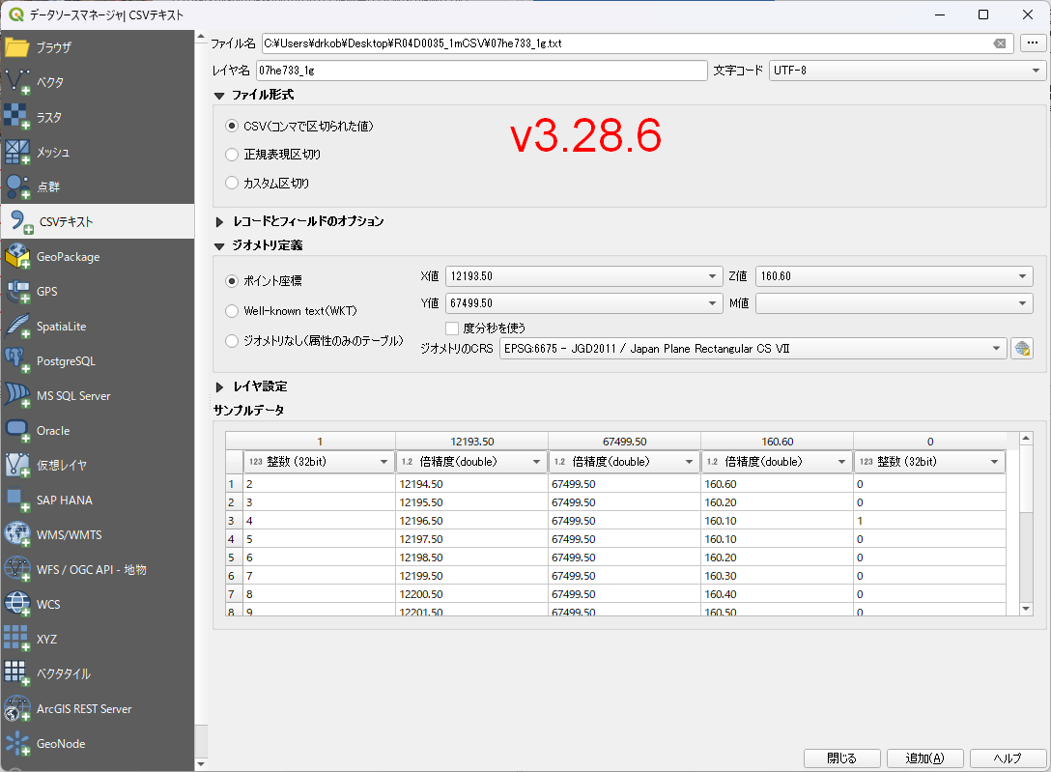
Task: Enable the 度分秒を使う checkbox
Action: click(x=452, y=329)
